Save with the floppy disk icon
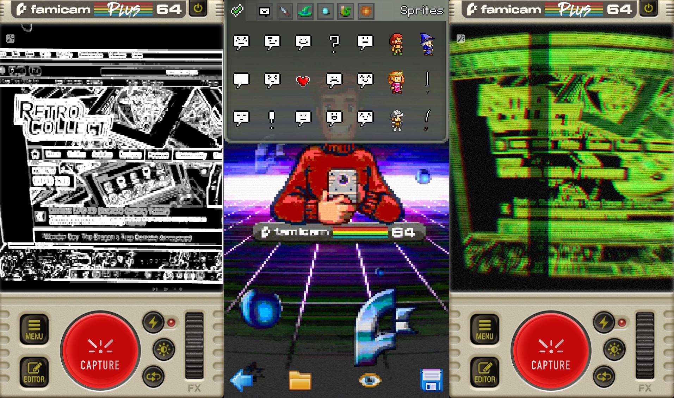The width and height of the screenshot is (674, 398). pyautogui.click(x=432, y=380)
